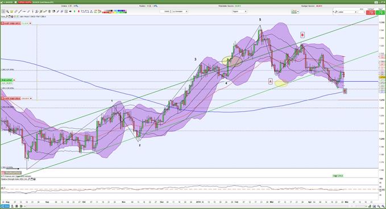Open price chart wrench settings
This screenshot has height=209, width=386.
(7, 16)
